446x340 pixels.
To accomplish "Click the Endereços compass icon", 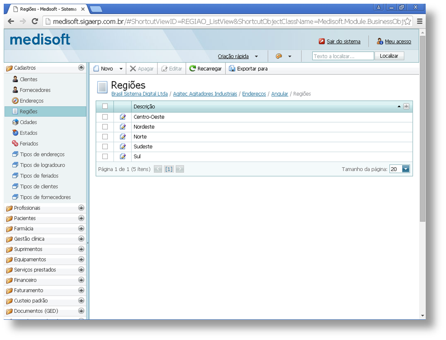I will point(15,100).
